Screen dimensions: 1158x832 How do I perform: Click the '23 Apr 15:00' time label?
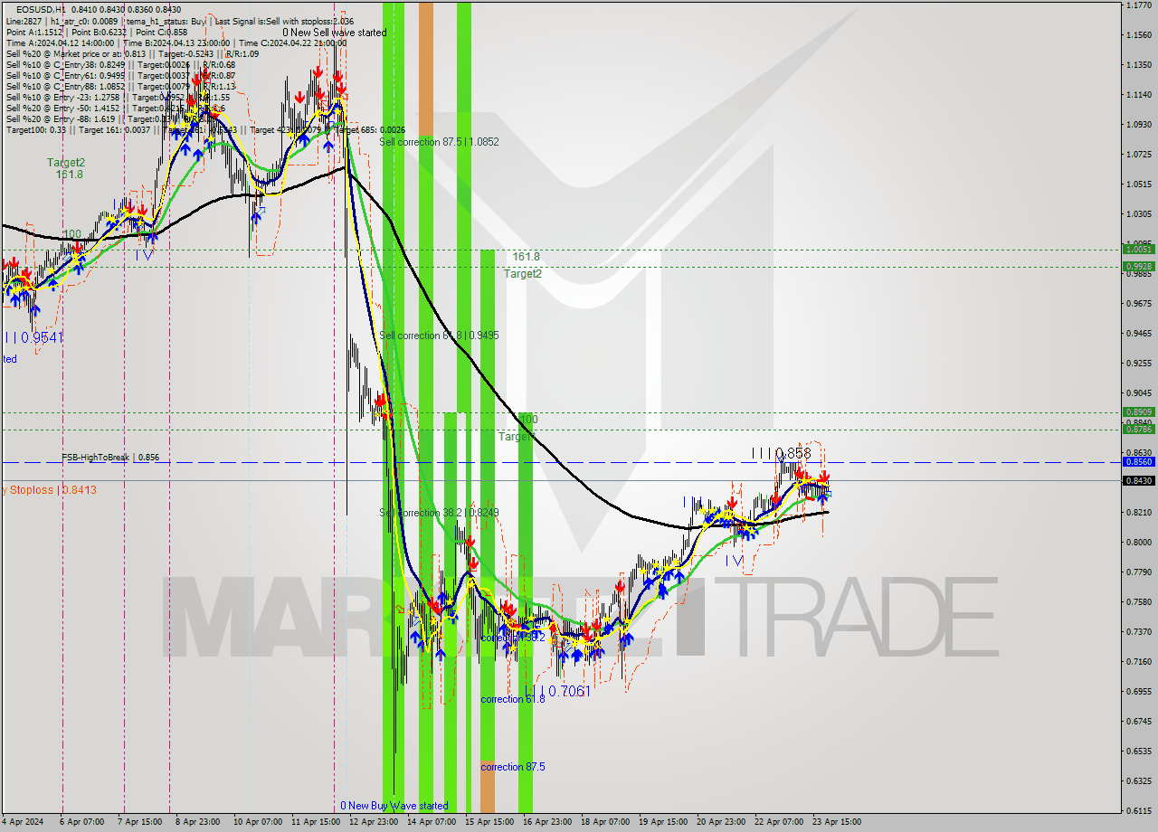tap(836, 822)
